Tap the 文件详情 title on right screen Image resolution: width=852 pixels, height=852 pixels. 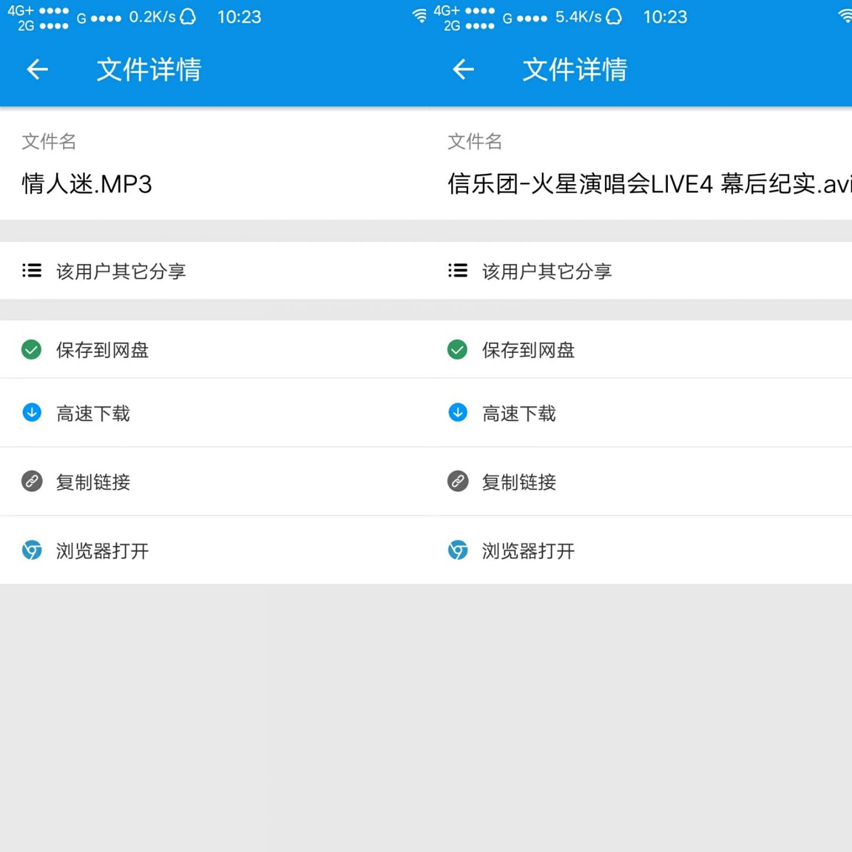point(575,70)
